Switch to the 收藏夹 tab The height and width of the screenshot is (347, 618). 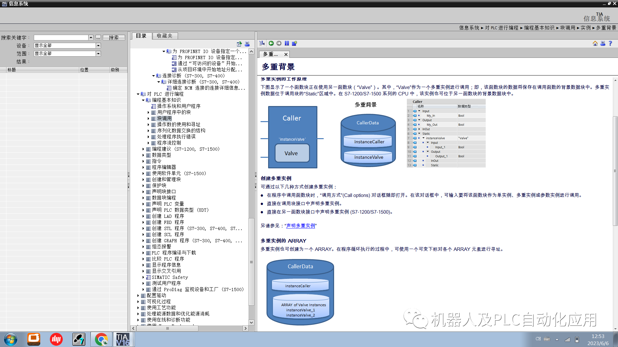[x=164, y=36]
